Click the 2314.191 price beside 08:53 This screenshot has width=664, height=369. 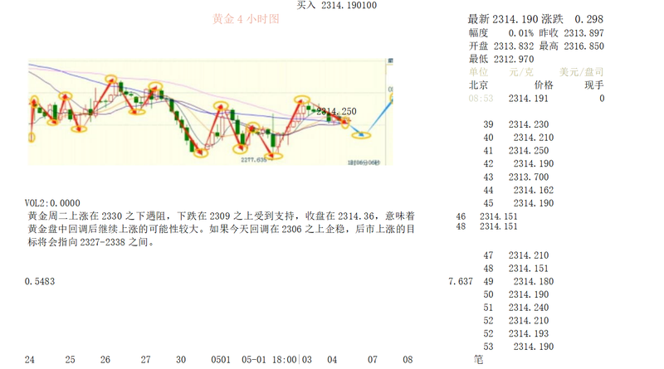tap(529, 99)
